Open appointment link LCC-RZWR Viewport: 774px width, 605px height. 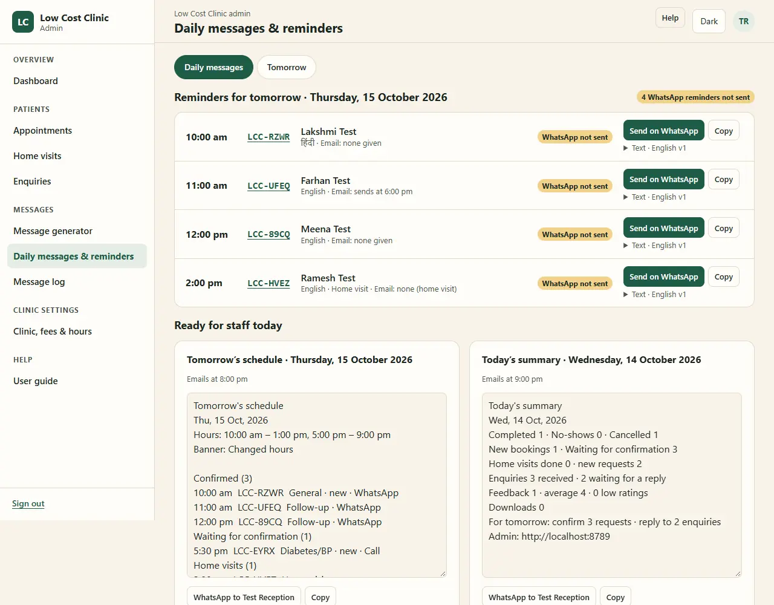(268, 137)
